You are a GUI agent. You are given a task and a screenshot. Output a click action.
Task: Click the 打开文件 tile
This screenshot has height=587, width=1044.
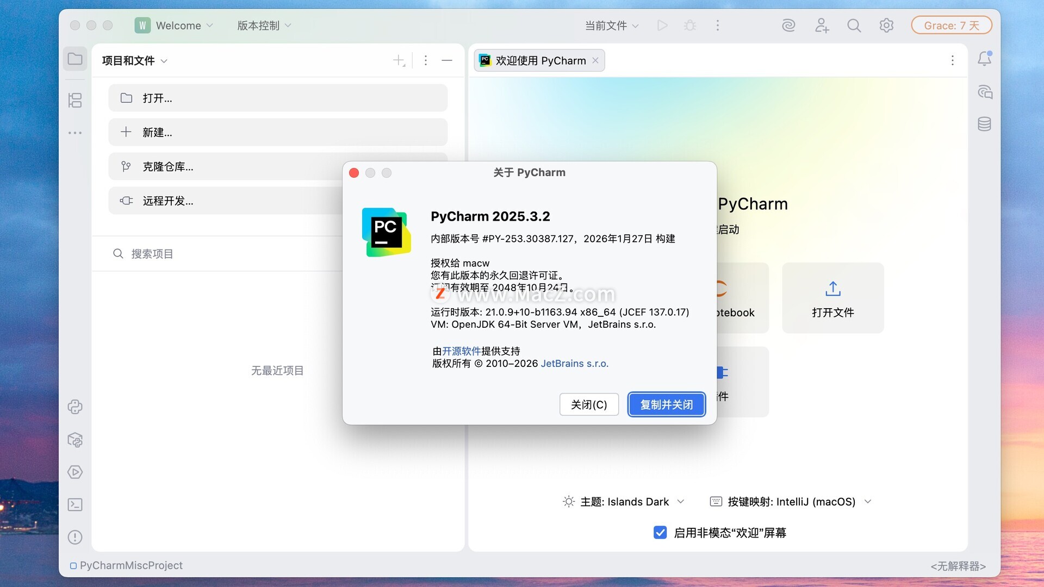point(832,298)
